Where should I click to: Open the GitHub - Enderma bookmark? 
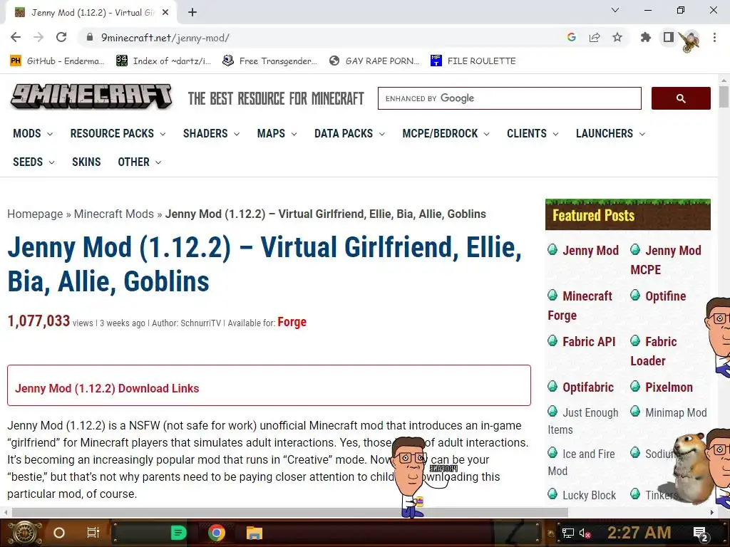(x=58, y=61)
